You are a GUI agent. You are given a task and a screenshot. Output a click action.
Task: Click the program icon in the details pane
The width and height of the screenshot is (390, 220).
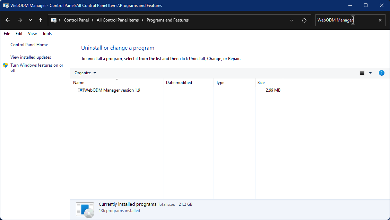85,209
